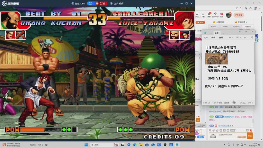
Task: Click the orange 关注 follow button
Action: tap(200, 22)
